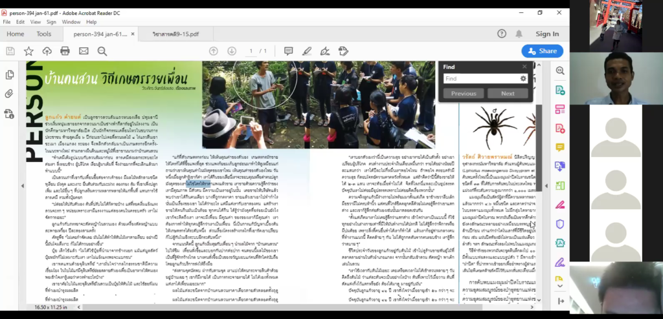Click scroll down arrow of document scrollbar
The image size is (663, 319).
[x=539, y=300]
